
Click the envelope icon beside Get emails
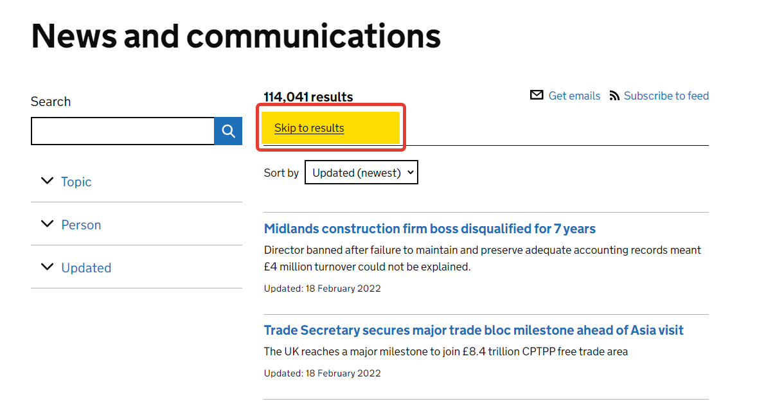pyautogui.click(x=537, y=96)
